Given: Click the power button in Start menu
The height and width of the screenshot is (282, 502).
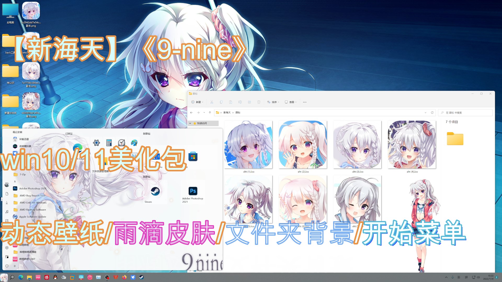Looking at the screenshot, I should (x=7, y=266).
